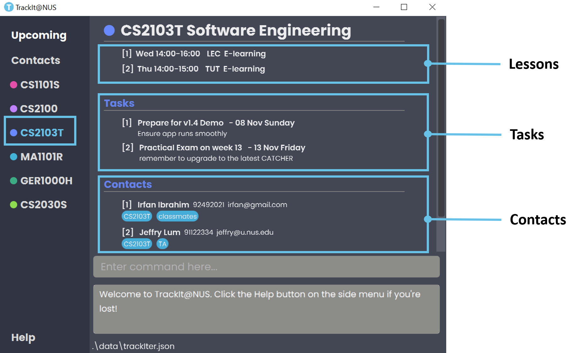
Task: Click the data file path in status bar
Action: pos(133,346)
